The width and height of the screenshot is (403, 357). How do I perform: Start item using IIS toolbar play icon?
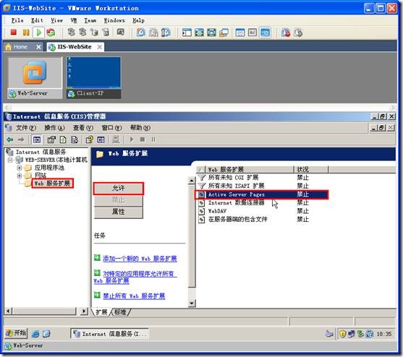[132, 139]
